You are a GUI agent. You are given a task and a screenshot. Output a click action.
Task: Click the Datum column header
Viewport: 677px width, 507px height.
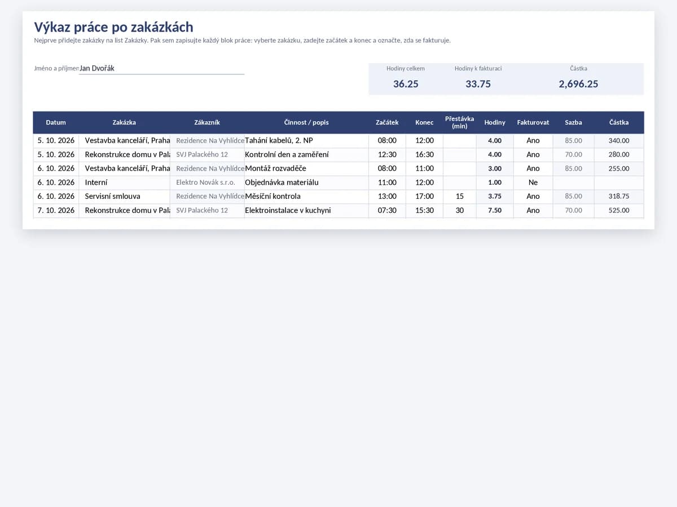click(56, 122)
